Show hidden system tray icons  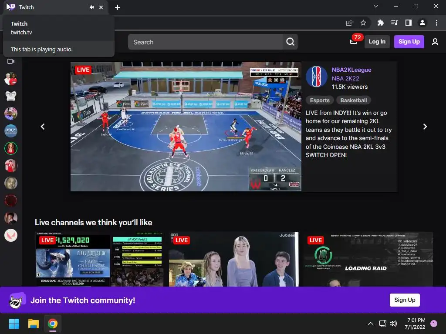(x=371, y=324)
